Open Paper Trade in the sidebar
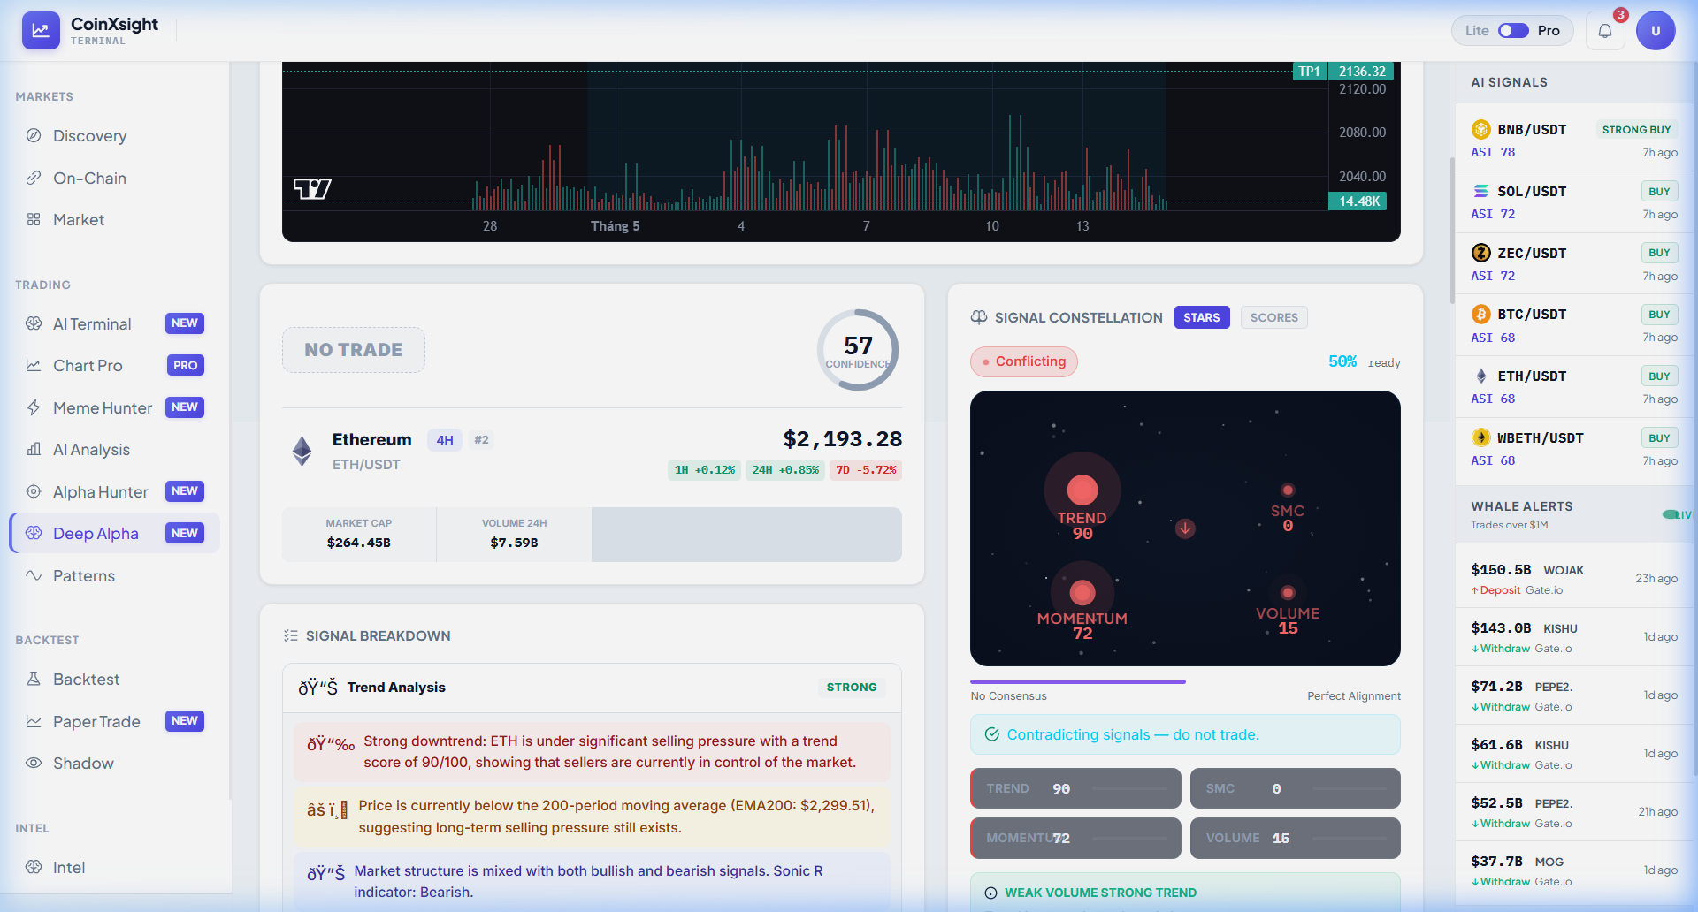The width and height of the screenshot is (1698, 912). click(115, 721)
